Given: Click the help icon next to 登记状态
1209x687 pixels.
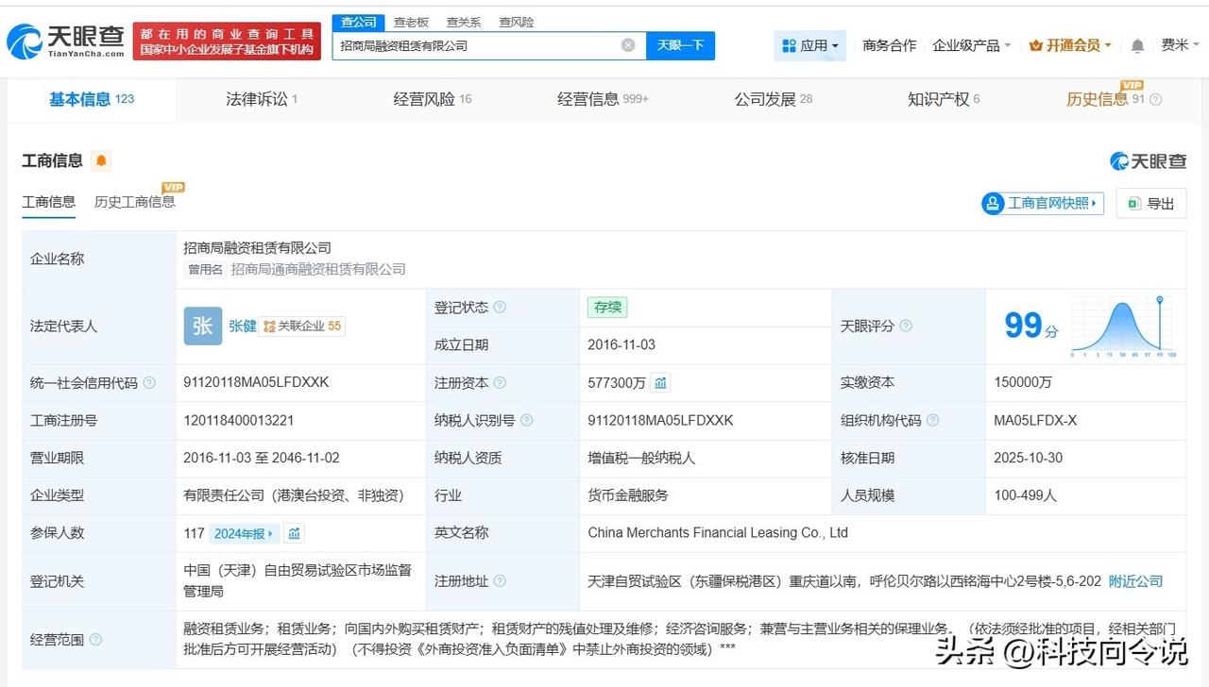Looking at the screenshot, I should pos(500,308).
